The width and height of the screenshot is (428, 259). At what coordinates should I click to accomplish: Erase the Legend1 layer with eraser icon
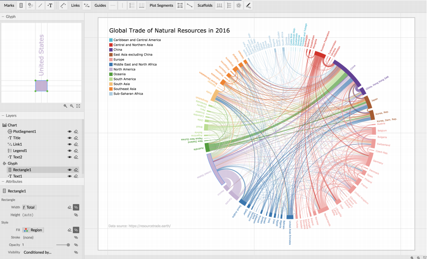point(76,151)
